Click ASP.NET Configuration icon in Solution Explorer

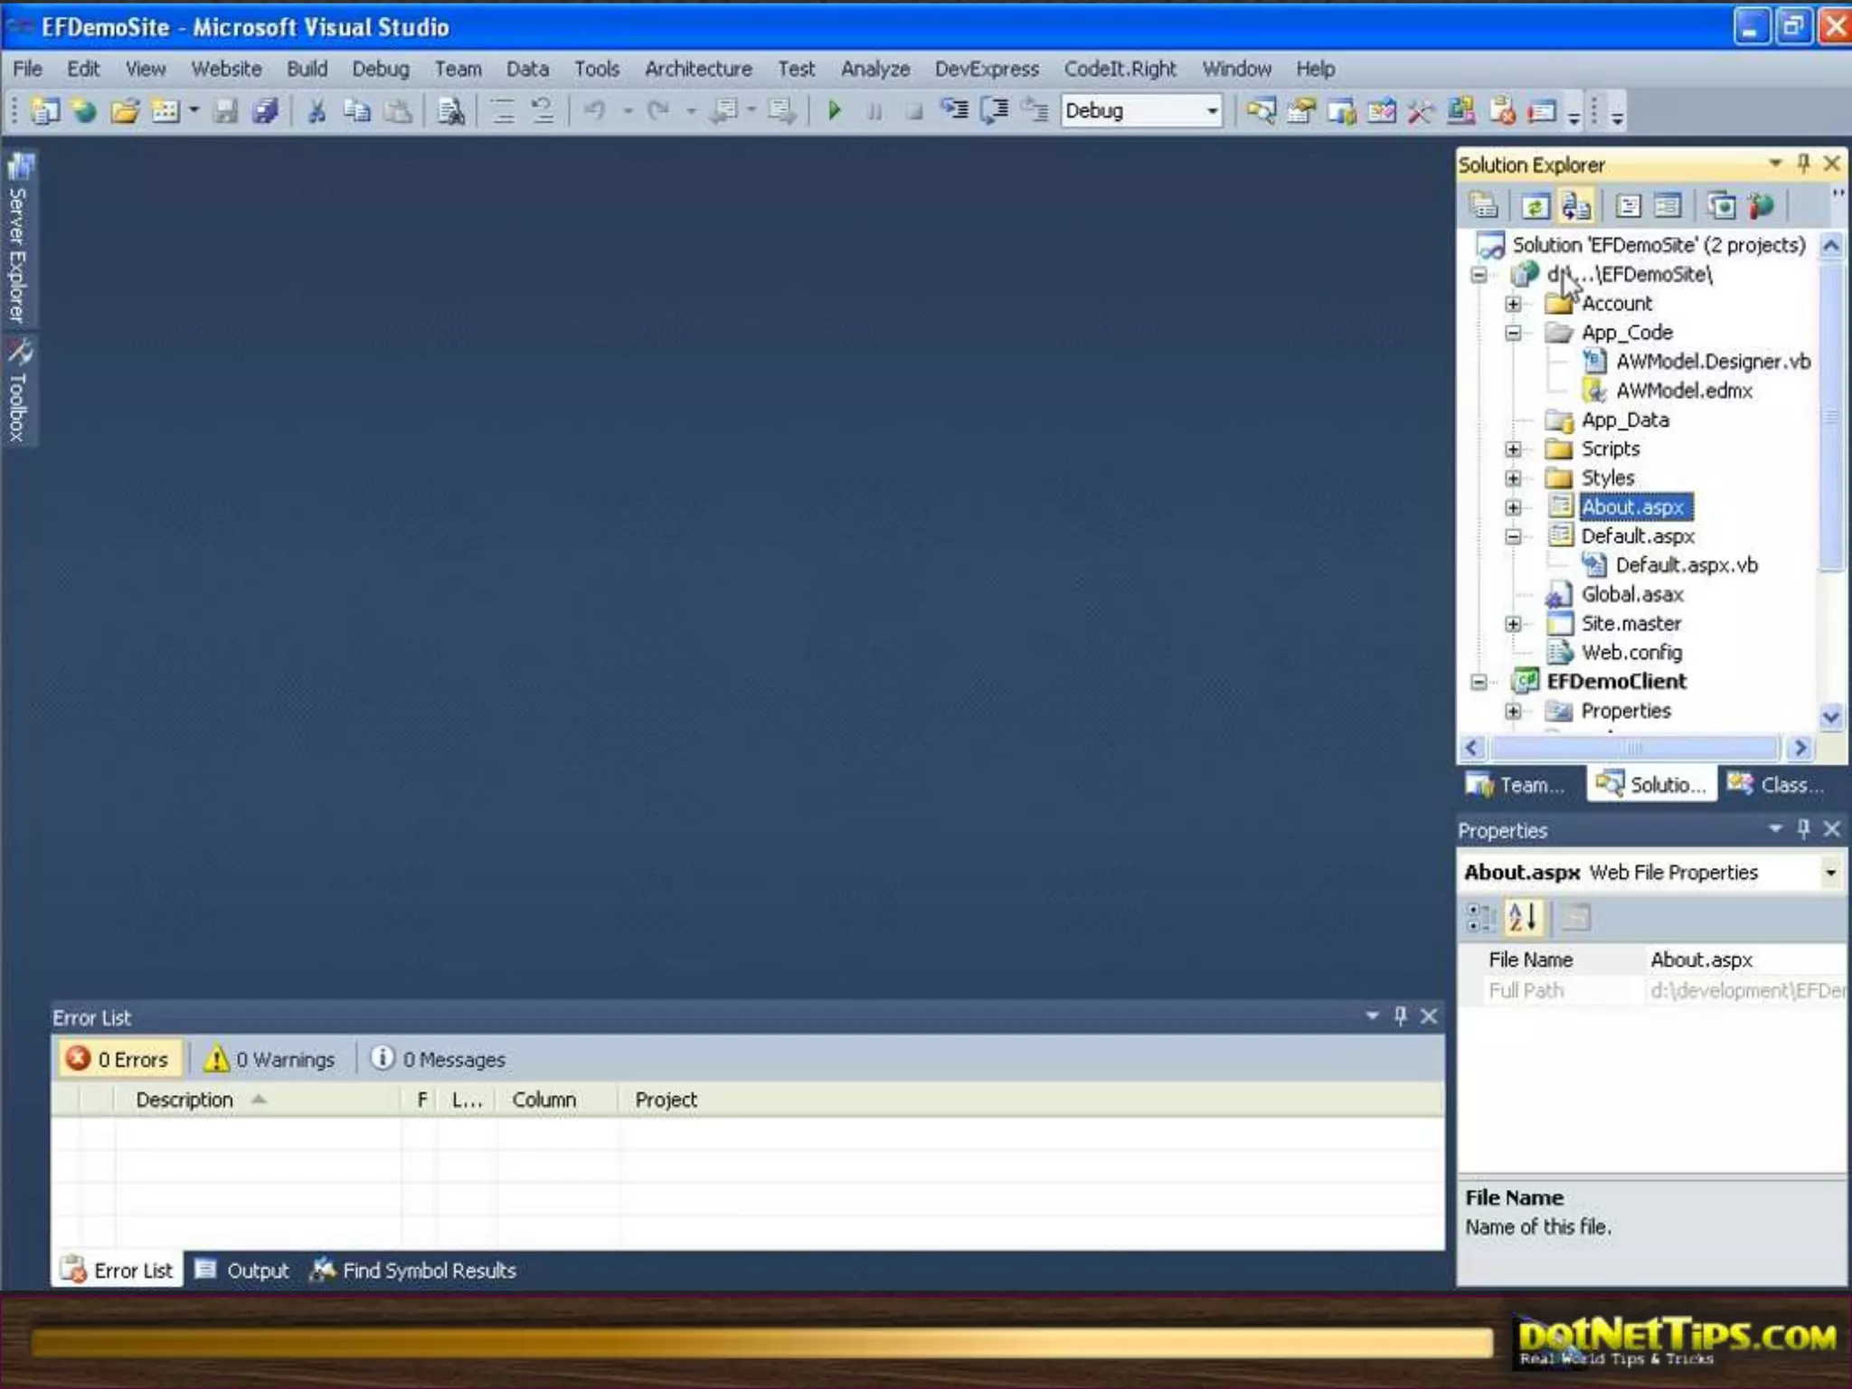click(x=1761, y=207)
